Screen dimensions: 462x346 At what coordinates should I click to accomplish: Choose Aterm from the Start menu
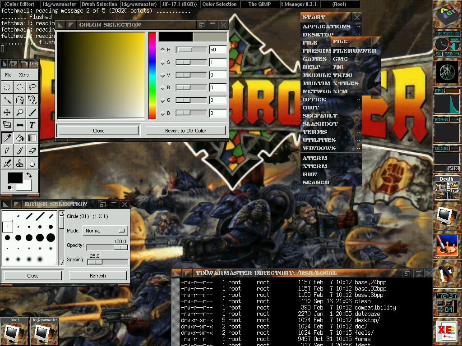coord(315,158)
